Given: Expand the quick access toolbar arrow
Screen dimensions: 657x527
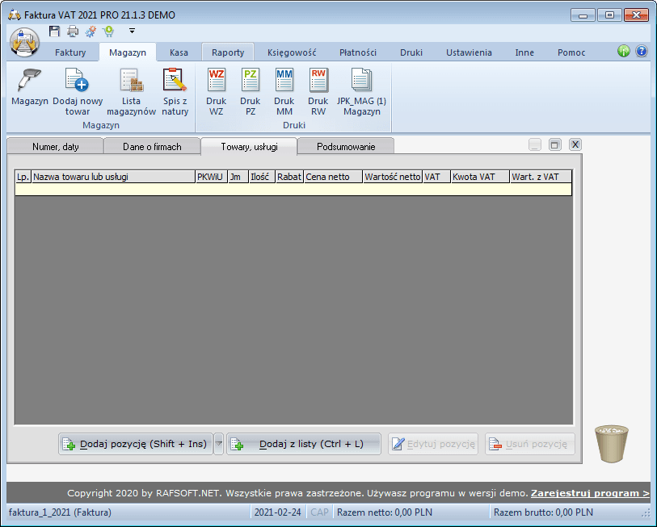Looking at the screenshot, I should 131,31.
